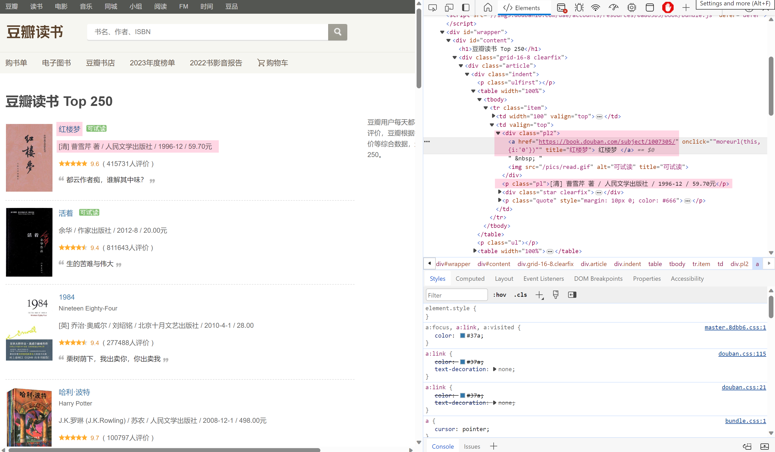
Task: Open the 活着 book title link
Action: click(x=66, y=213)
